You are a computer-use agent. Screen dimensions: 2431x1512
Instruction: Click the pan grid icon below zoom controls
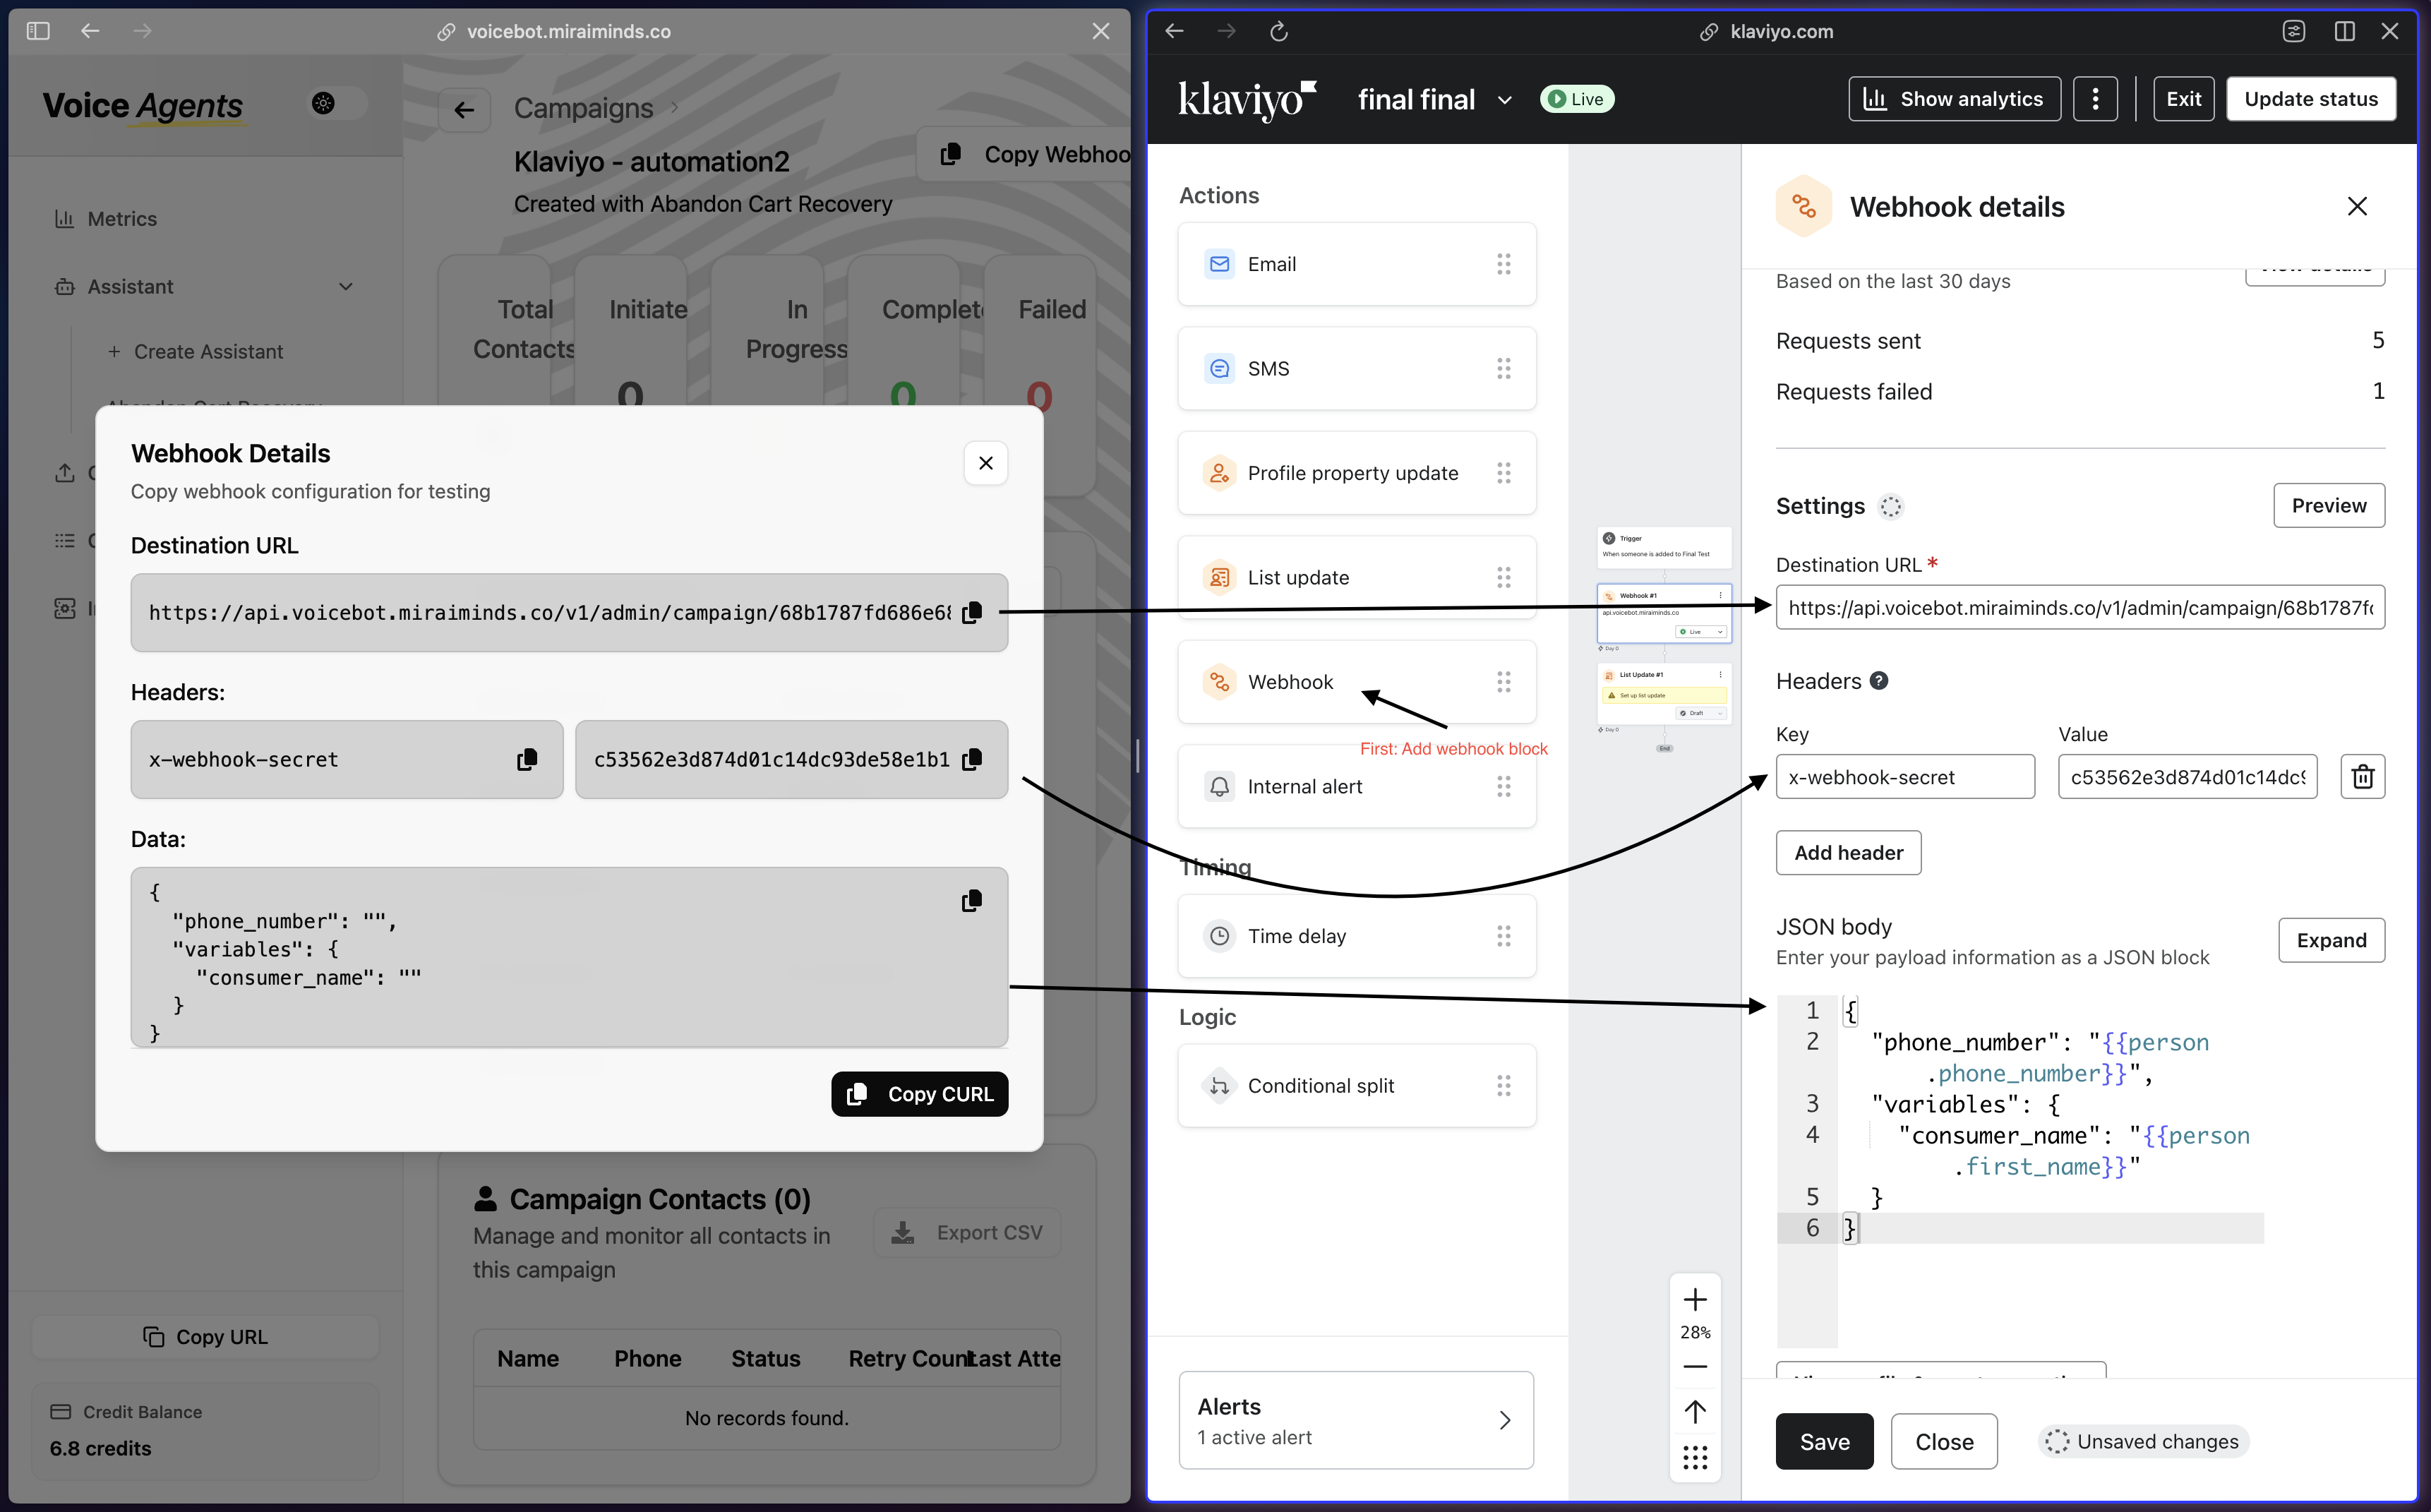1695,1458
